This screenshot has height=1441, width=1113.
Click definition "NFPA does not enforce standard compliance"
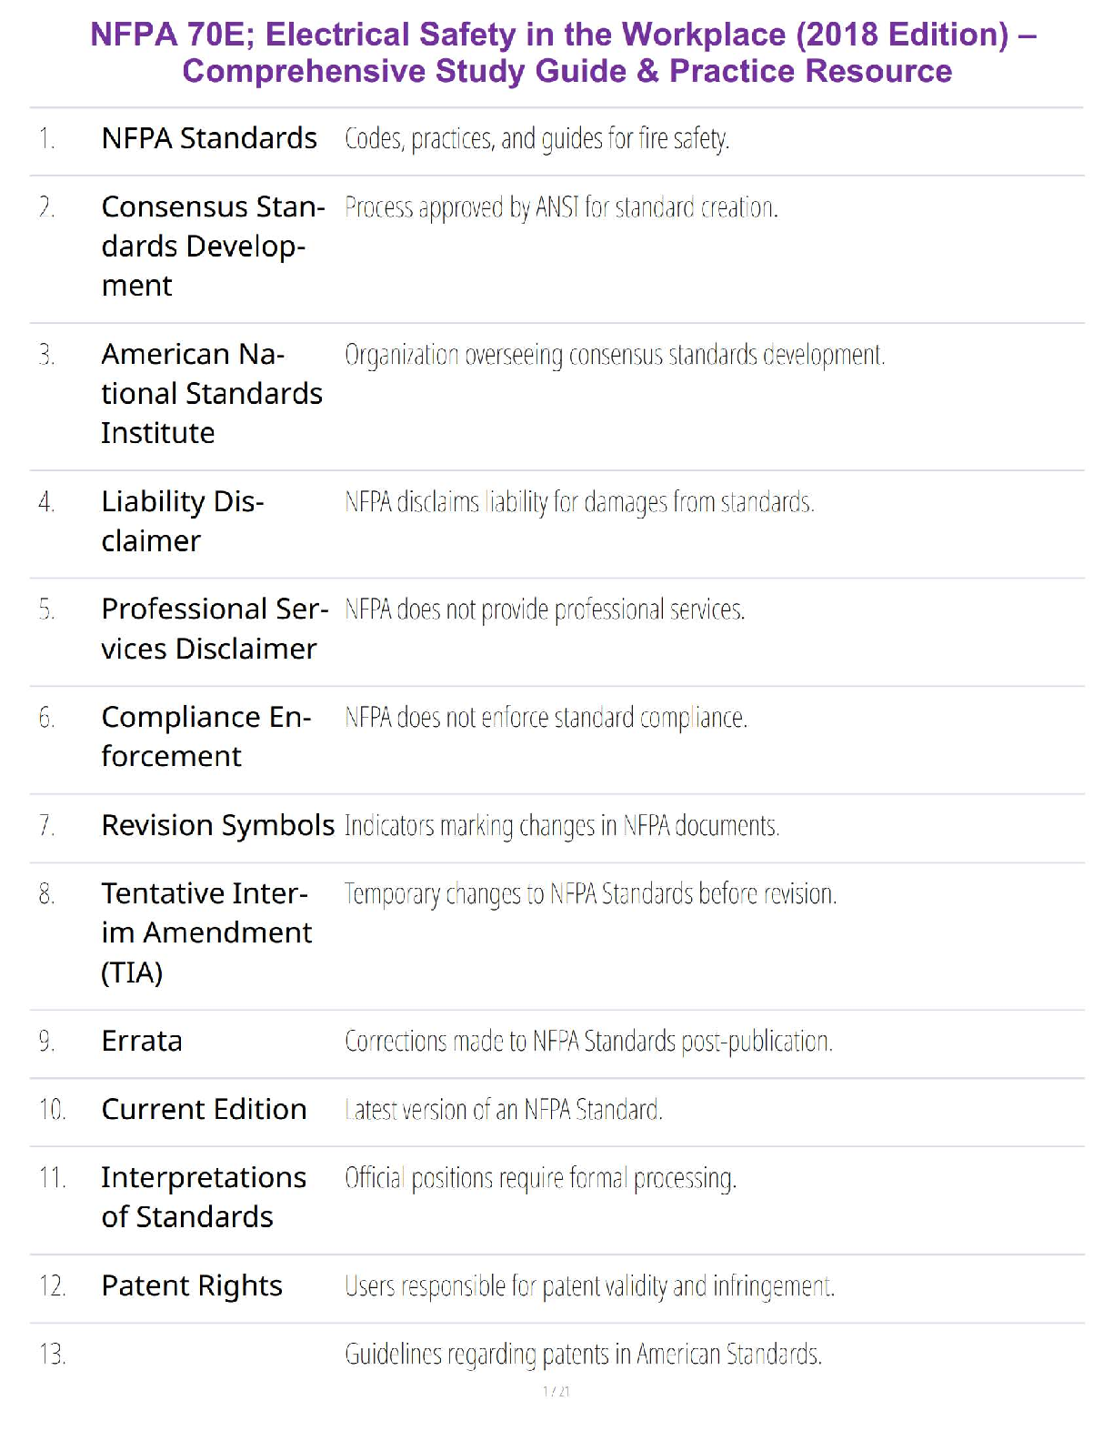pos(546,718)
